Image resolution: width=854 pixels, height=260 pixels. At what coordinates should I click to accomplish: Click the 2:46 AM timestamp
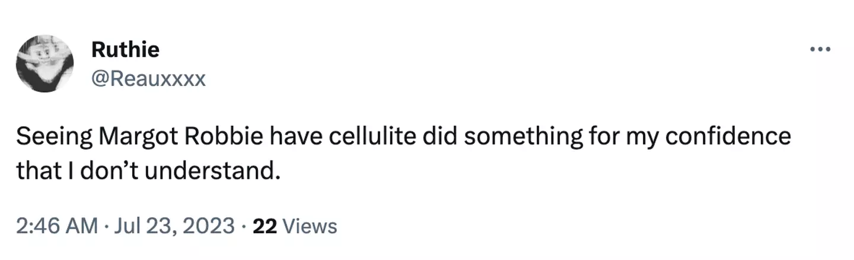57,226
